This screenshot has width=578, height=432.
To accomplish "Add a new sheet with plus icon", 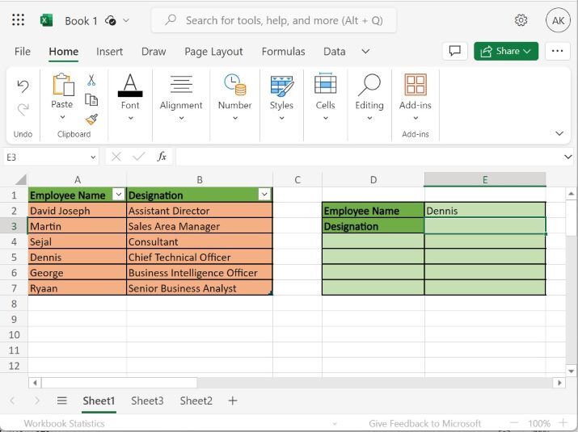I will (233, 401).
